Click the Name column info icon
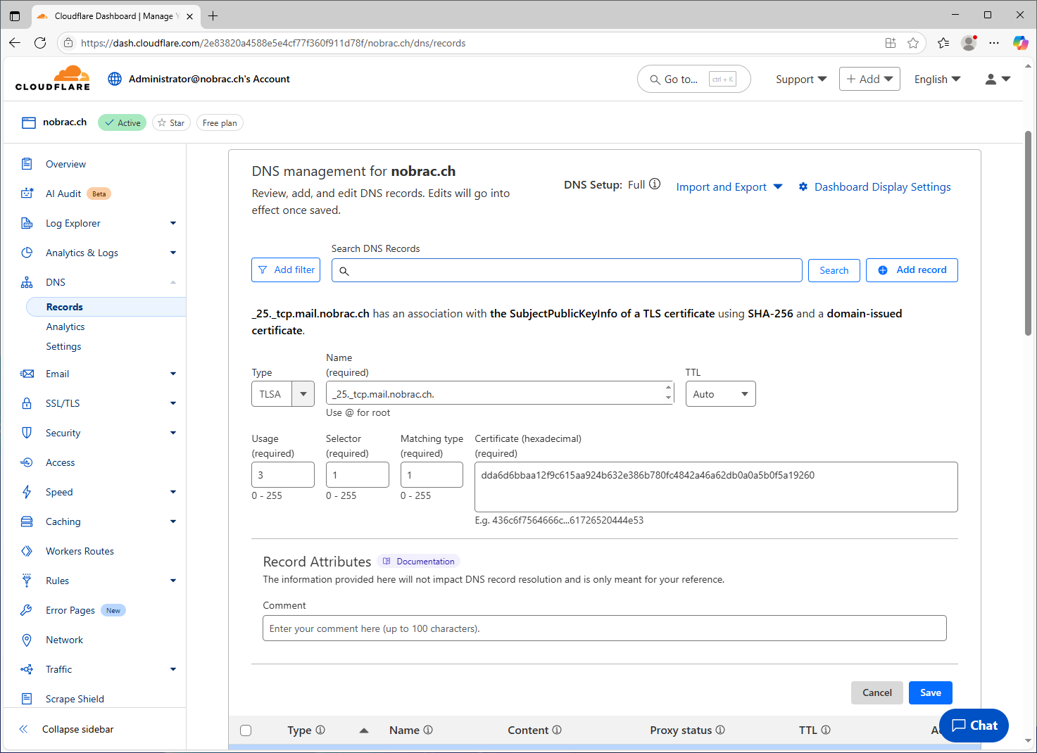 pos(428,730)
